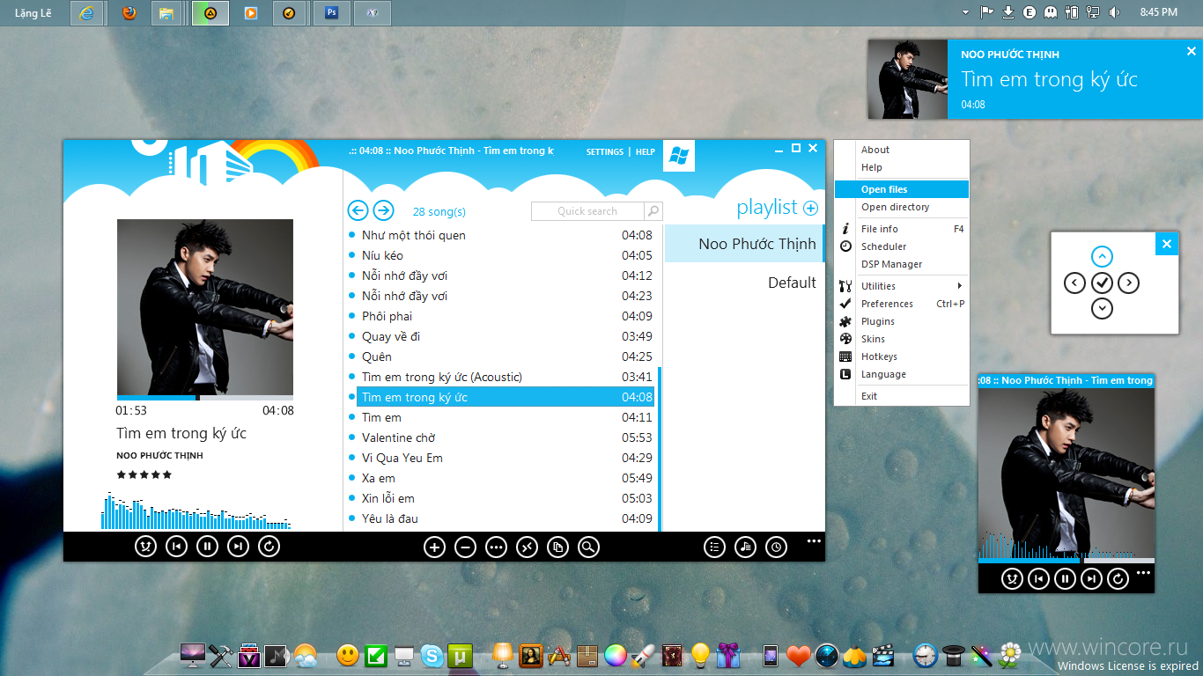
Task: Open Preferences from the menu
Action: pyautogui.click(x=902, y=304)
